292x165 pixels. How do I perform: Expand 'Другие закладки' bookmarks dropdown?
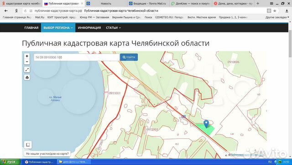click(x=277, y=17)
